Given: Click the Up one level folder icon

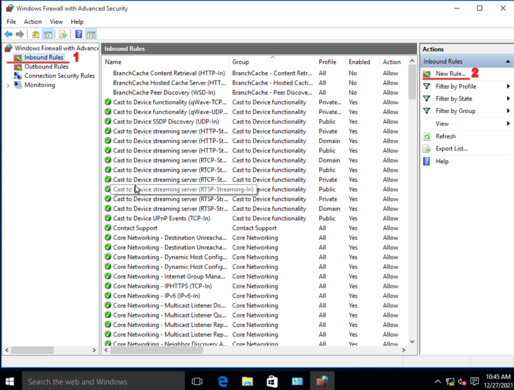Looking at the screenshot, I should pyautogui.click(x=36, y=34).
